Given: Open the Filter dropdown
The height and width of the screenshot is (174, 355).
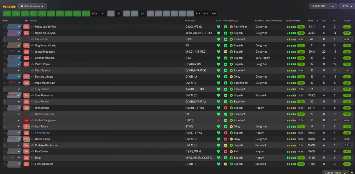Looking at the screenshot, I should point(347,6).
